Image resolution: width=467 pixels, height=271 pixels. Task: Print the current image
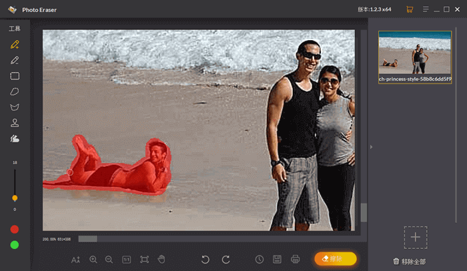[x=295, y=259]
